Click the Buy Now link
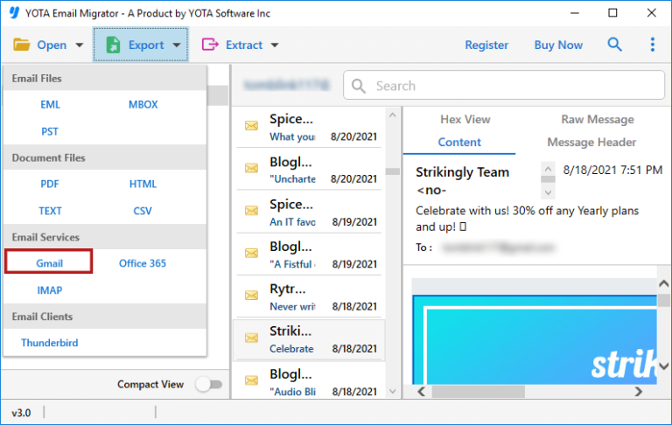The image size is (672, 425). tap(558, 45)
